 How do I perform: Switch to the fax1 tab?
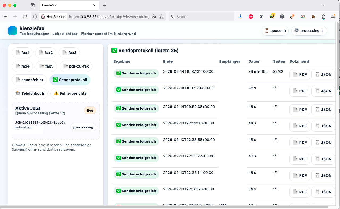click(x=22, y=53)
